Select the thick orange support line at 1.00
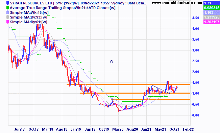 click(135, 93)
